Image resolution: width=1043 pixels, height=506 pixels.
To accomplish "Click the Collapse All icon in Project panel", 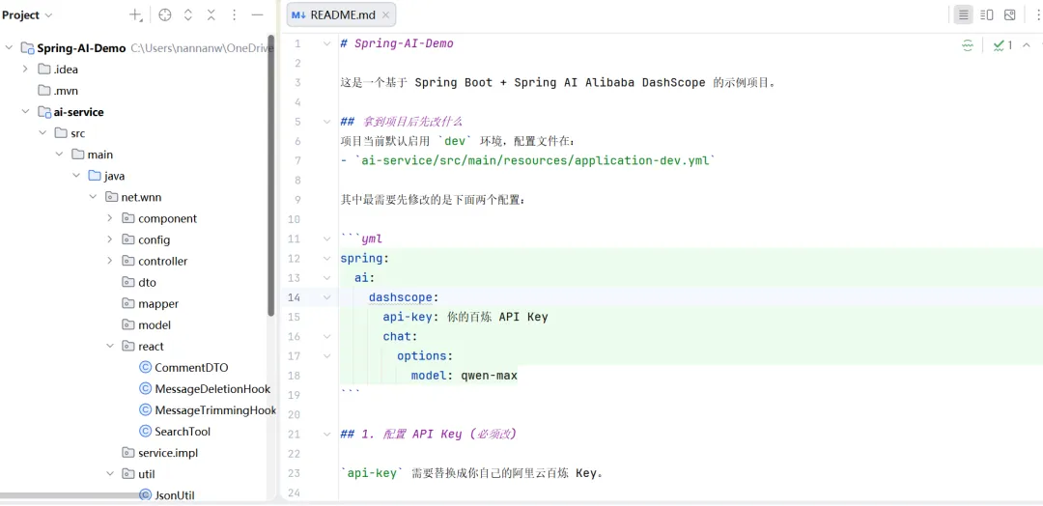I will [211, 15].
